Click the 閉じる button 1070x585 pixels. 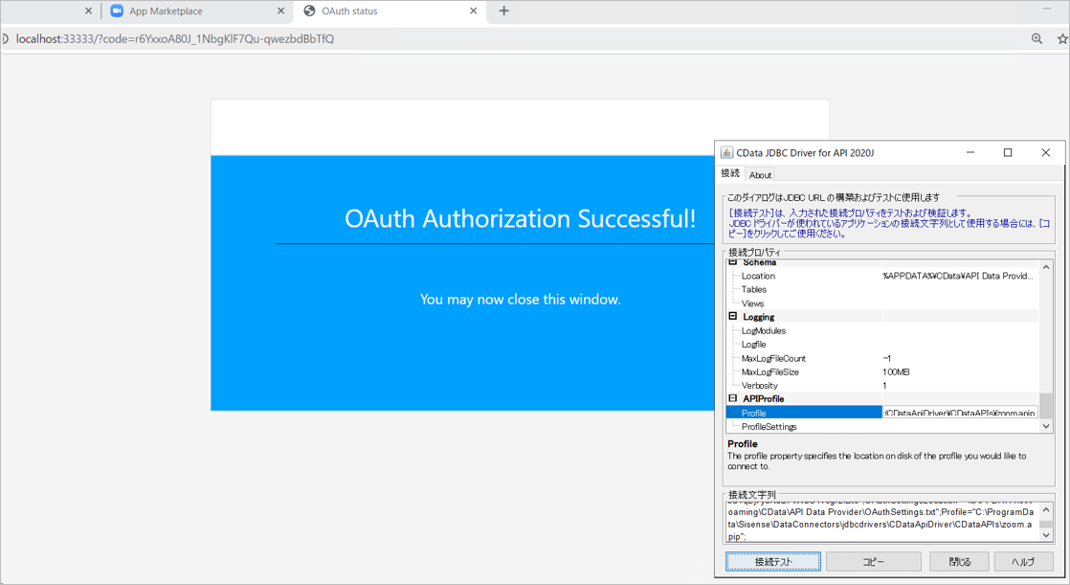pyautogui.click(x=959, y=561)
